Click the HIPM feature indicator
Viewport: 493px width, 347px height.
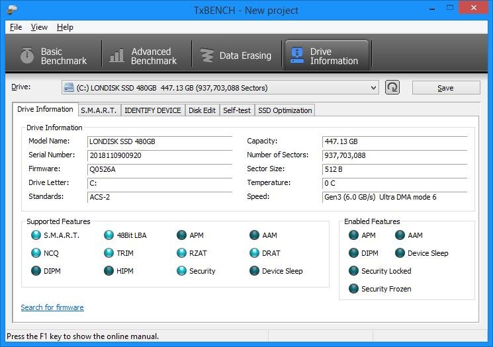tap(109, 271)
